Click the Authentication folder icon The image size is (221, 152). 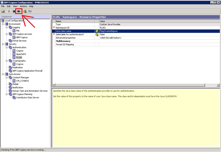point(10,47)
